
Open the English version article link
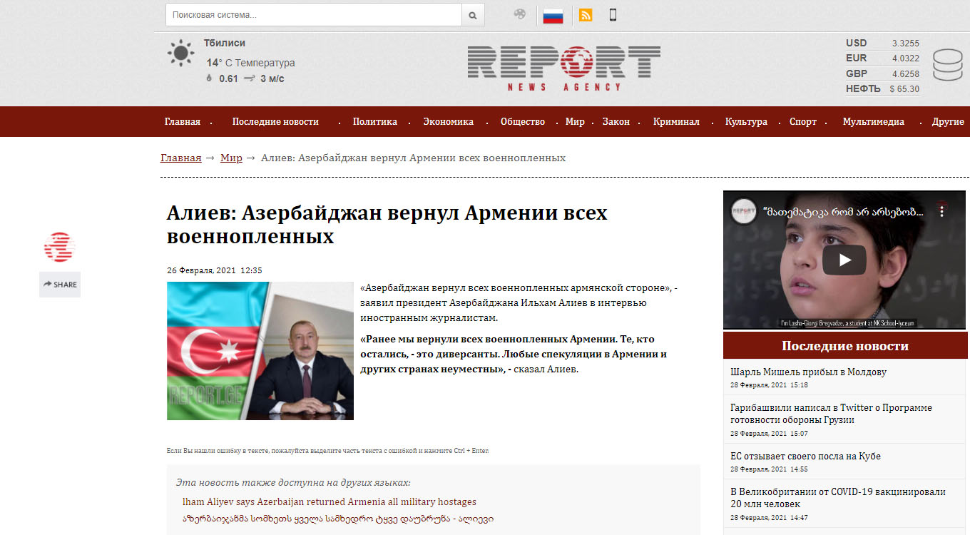(329, 501)
